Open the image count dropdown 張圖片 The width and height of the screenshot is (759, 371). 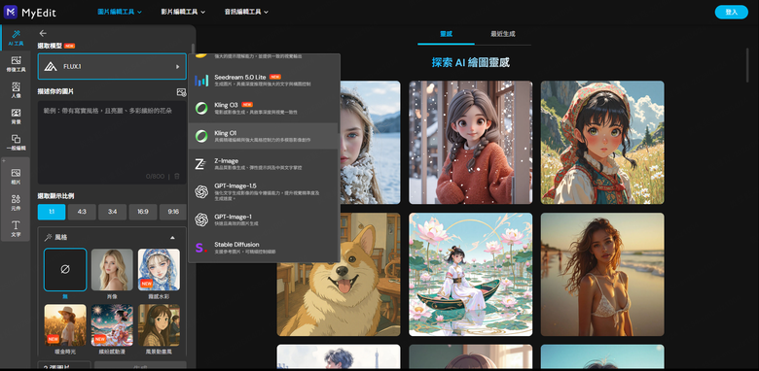pyautogui.click(x=64, y=366)
